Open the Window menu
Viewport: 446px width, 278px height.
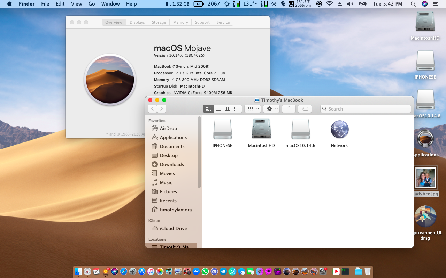[x=110, y=4]
